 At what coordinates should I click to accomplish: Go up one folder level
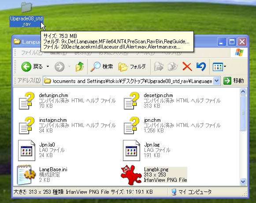tap(79, 67)
